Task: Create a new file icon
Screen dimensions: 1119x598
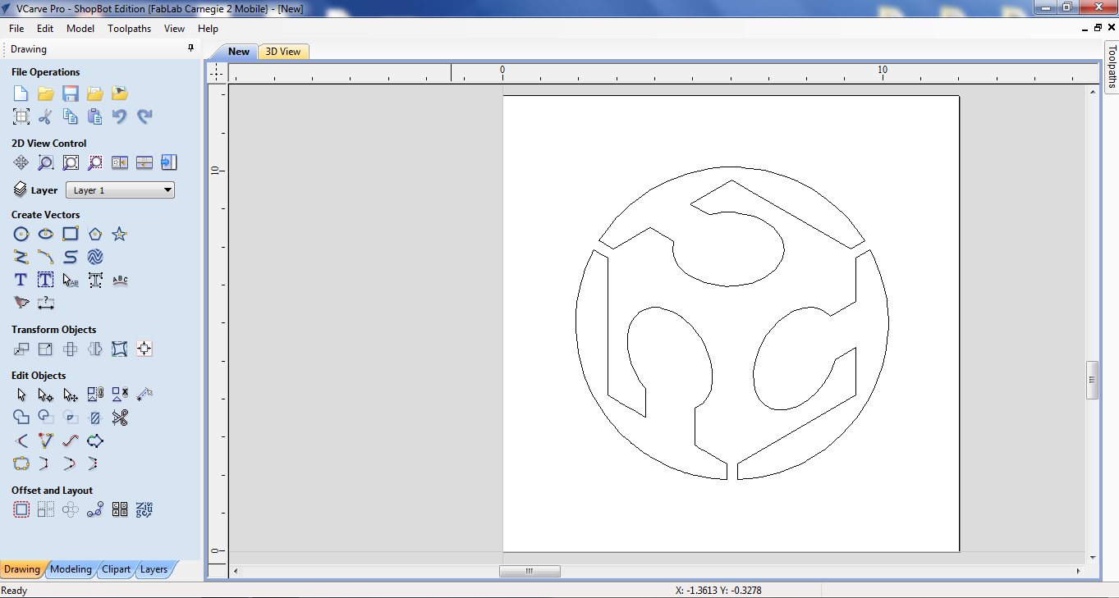Action: pyautogui.click(x=21, y=94)
